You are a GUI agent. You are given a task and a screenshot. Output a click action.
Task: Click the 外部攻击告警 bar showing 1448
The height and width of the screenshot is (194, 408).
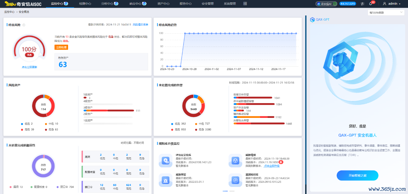pos(259,123)
